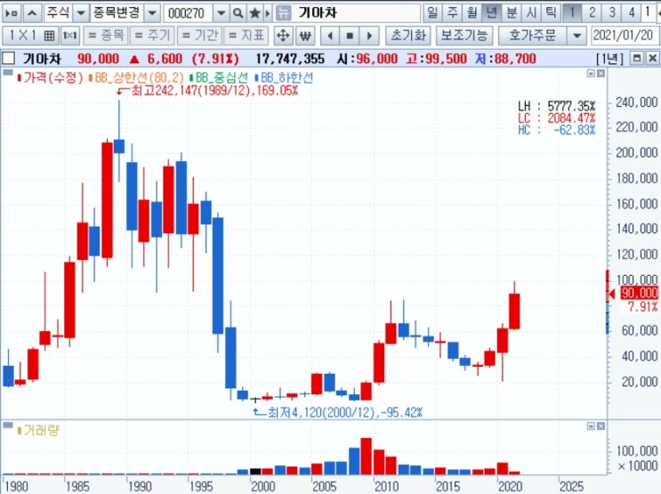Click the LC : 2084.47% value
Viewport: 661px width, 494px height.
pos(557,118)
